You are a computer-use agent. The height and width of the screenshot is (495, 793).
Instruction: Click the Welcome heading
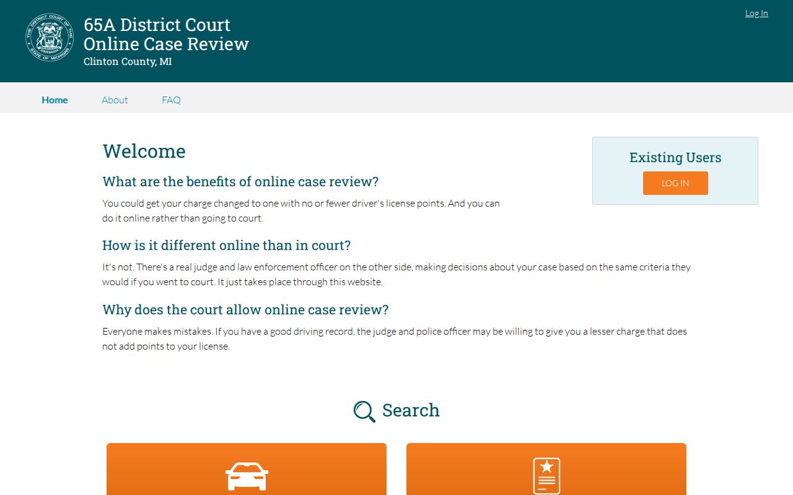pyautogui.click(x=144, y=151)
